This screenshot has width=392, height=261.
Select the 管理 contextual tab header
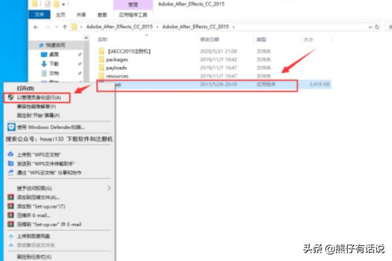(133, 5)
